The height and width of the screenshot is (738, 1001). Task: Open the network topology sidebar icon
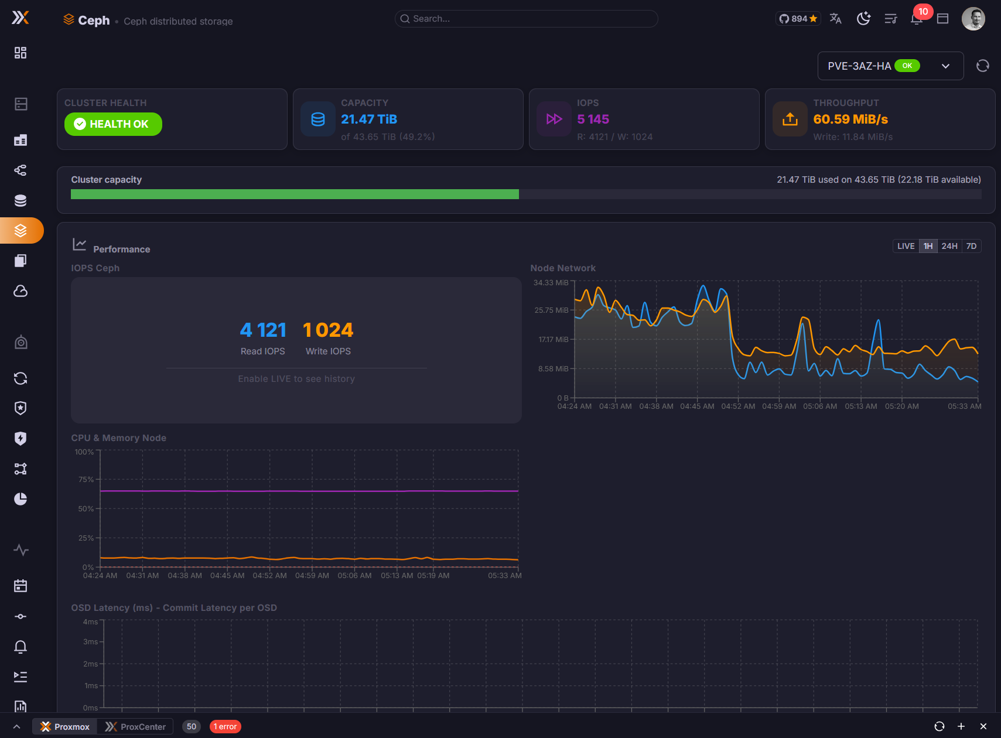(x=21, y=170)
